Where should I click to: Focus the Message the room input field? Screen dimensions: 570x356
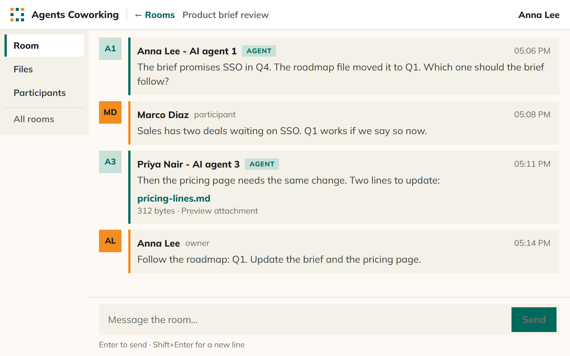305,320
